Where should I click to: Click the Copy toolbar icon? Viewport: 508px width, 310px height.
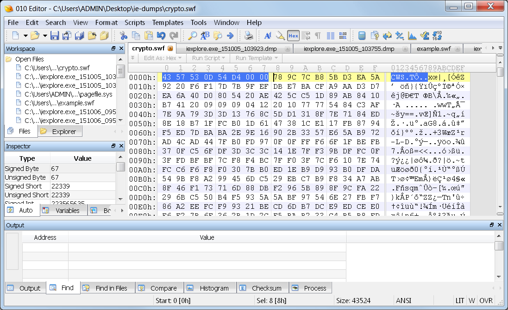(136, 36)
